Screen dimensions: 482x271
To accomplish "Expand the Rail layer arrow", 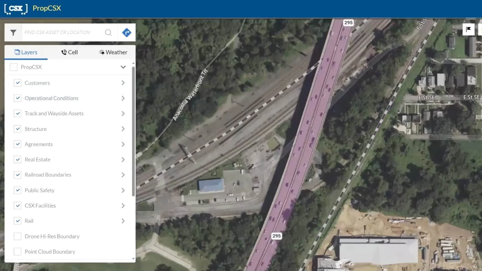I will coord(123,221).
